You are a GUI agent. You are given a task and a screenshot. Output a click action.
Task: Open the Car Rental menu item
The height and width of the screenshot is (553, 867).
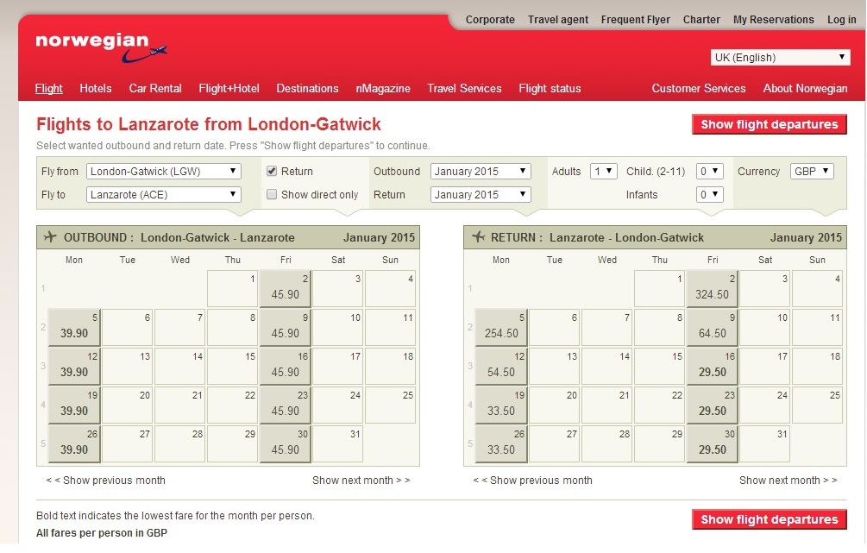click(x=155, y=89)
